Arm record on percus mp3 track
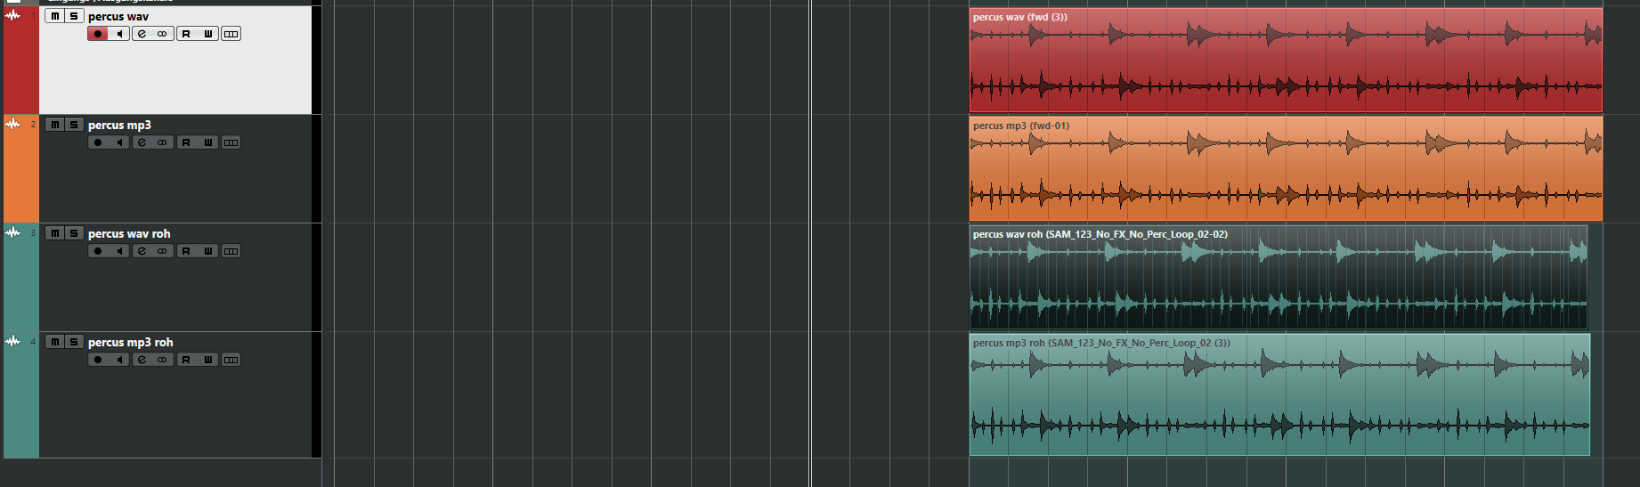This screenshot has height=487, width=1640. pos(98,142)
